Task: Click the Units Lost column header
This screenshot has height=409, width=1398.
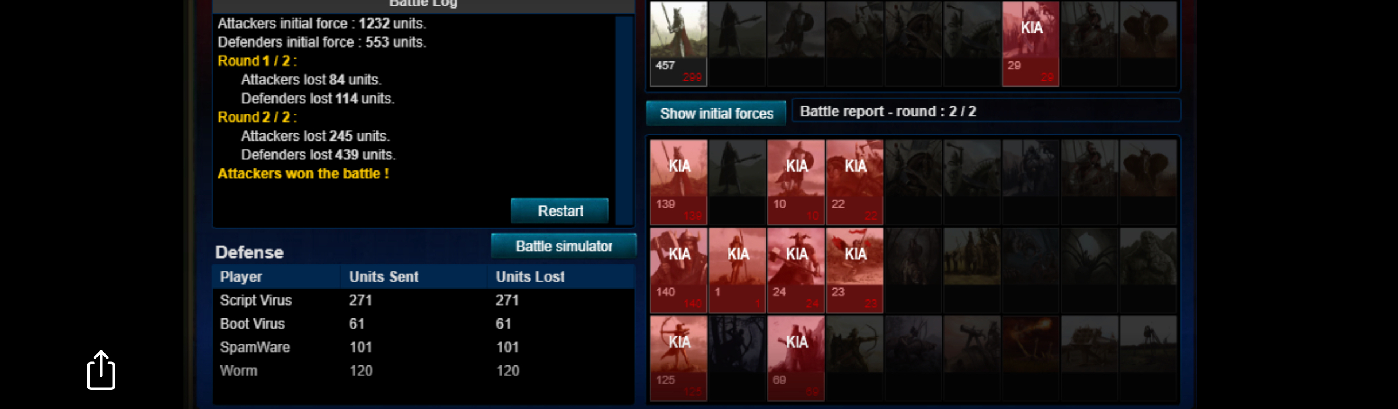Action: pyautogui.click(x=530, y=276)
